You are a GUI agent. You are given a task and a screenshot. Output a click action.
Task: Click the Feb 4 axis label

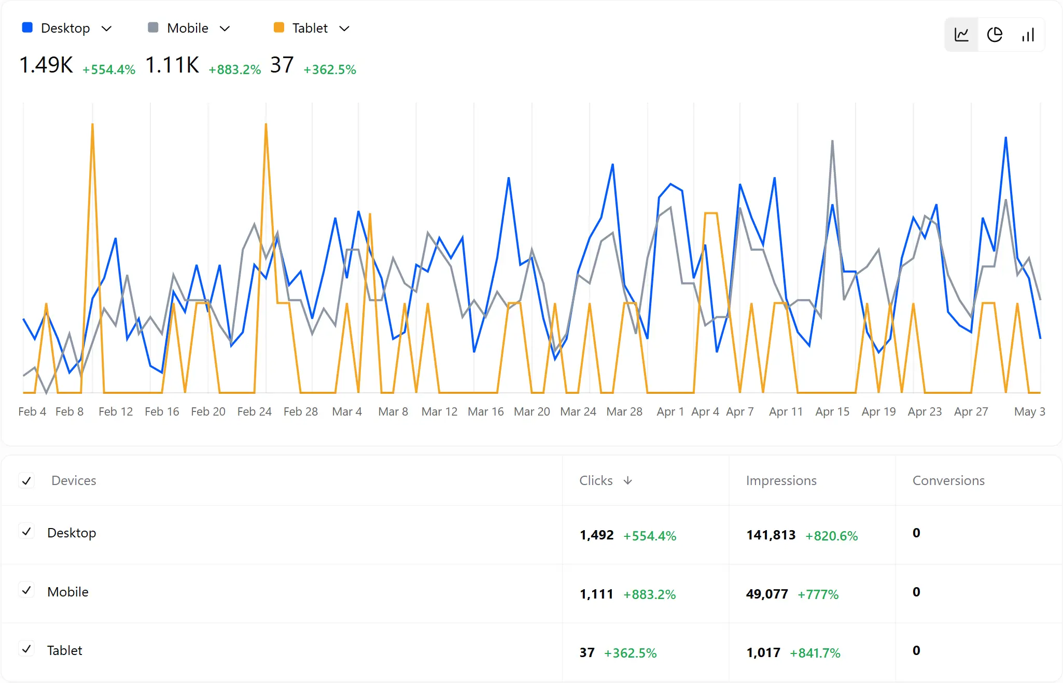coord(32,412)
